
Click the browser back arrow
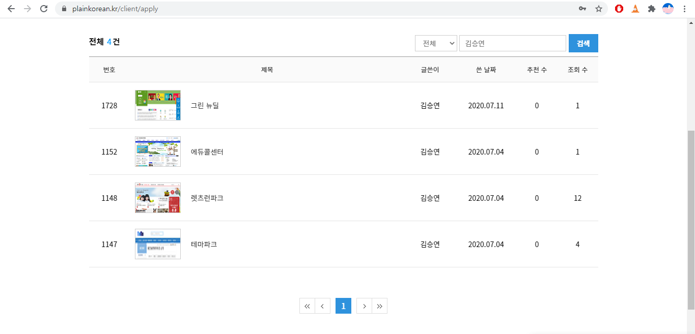point(11,9)
